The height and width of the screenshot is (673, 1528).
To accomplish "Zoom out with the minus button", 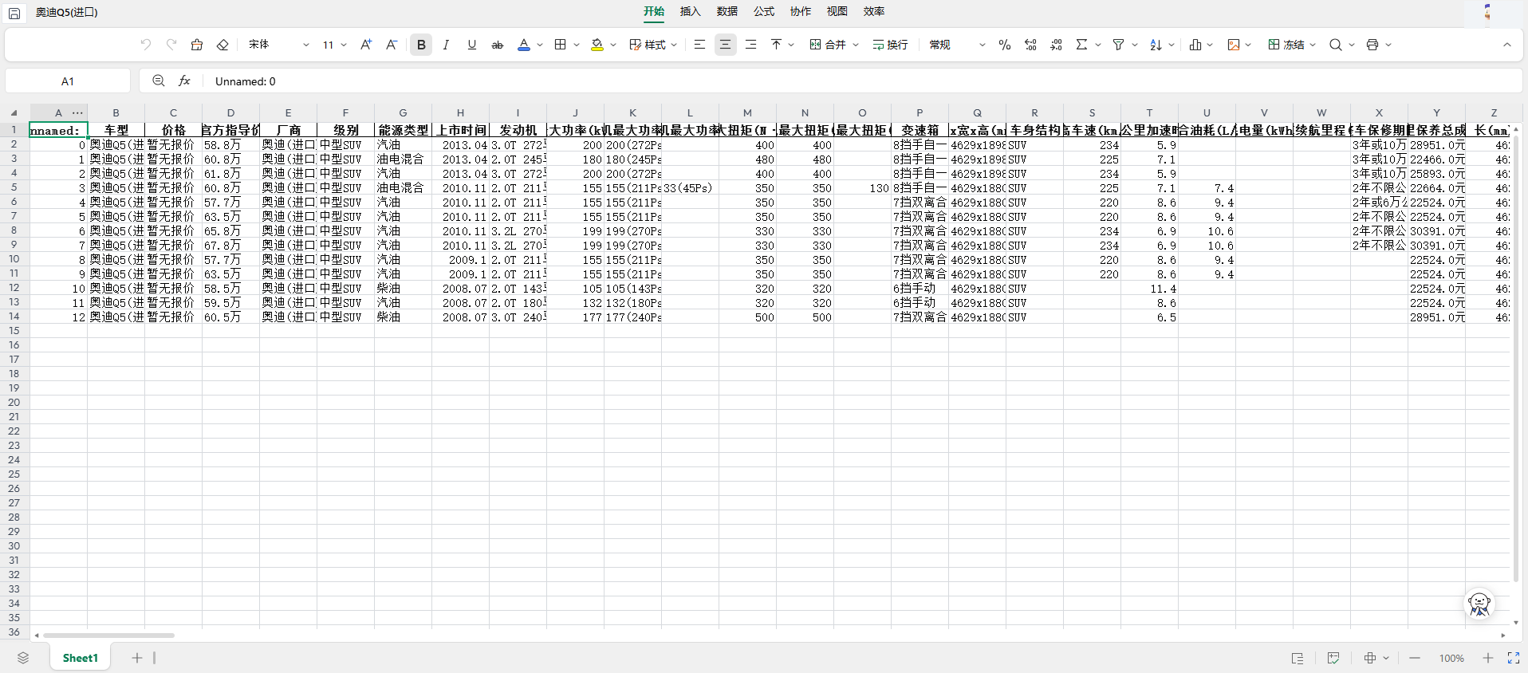I will click(1415, 658).
